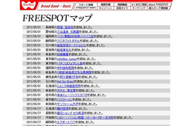Open the フジホワイトホテル link
The image size is (193, 126).
[x=68, y=41]
